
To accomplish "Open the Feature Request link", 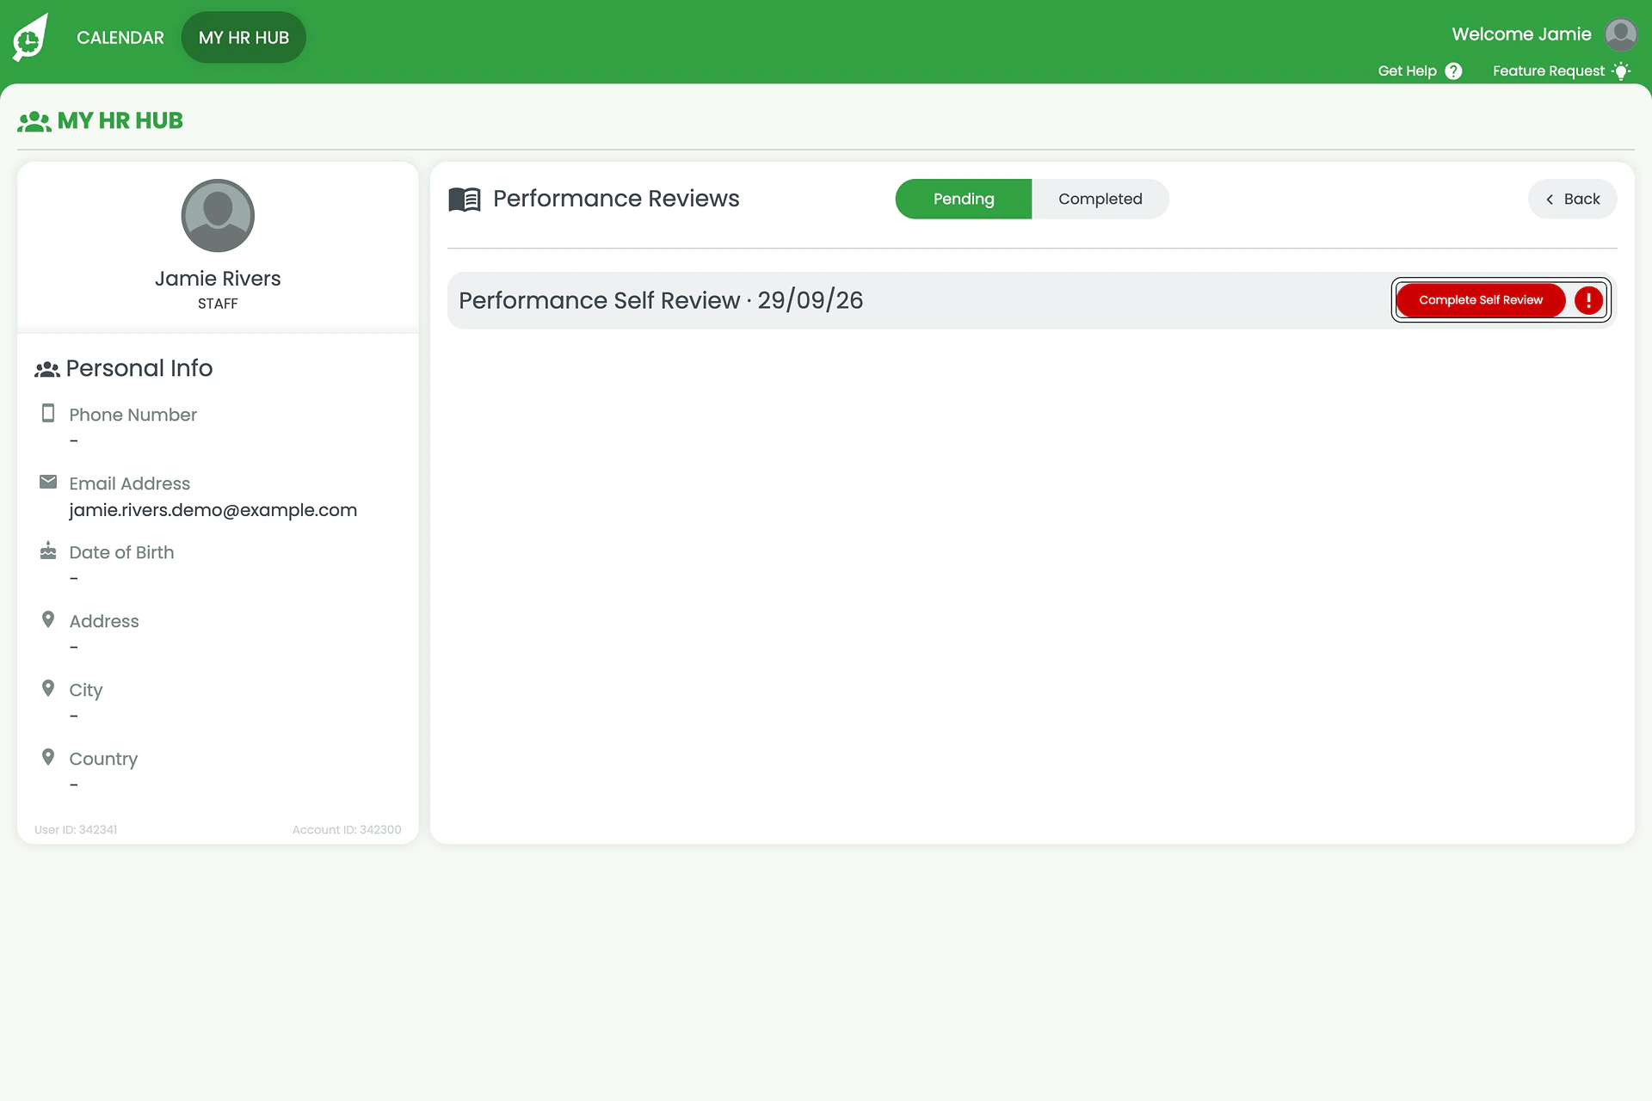I will point(1548,71).
